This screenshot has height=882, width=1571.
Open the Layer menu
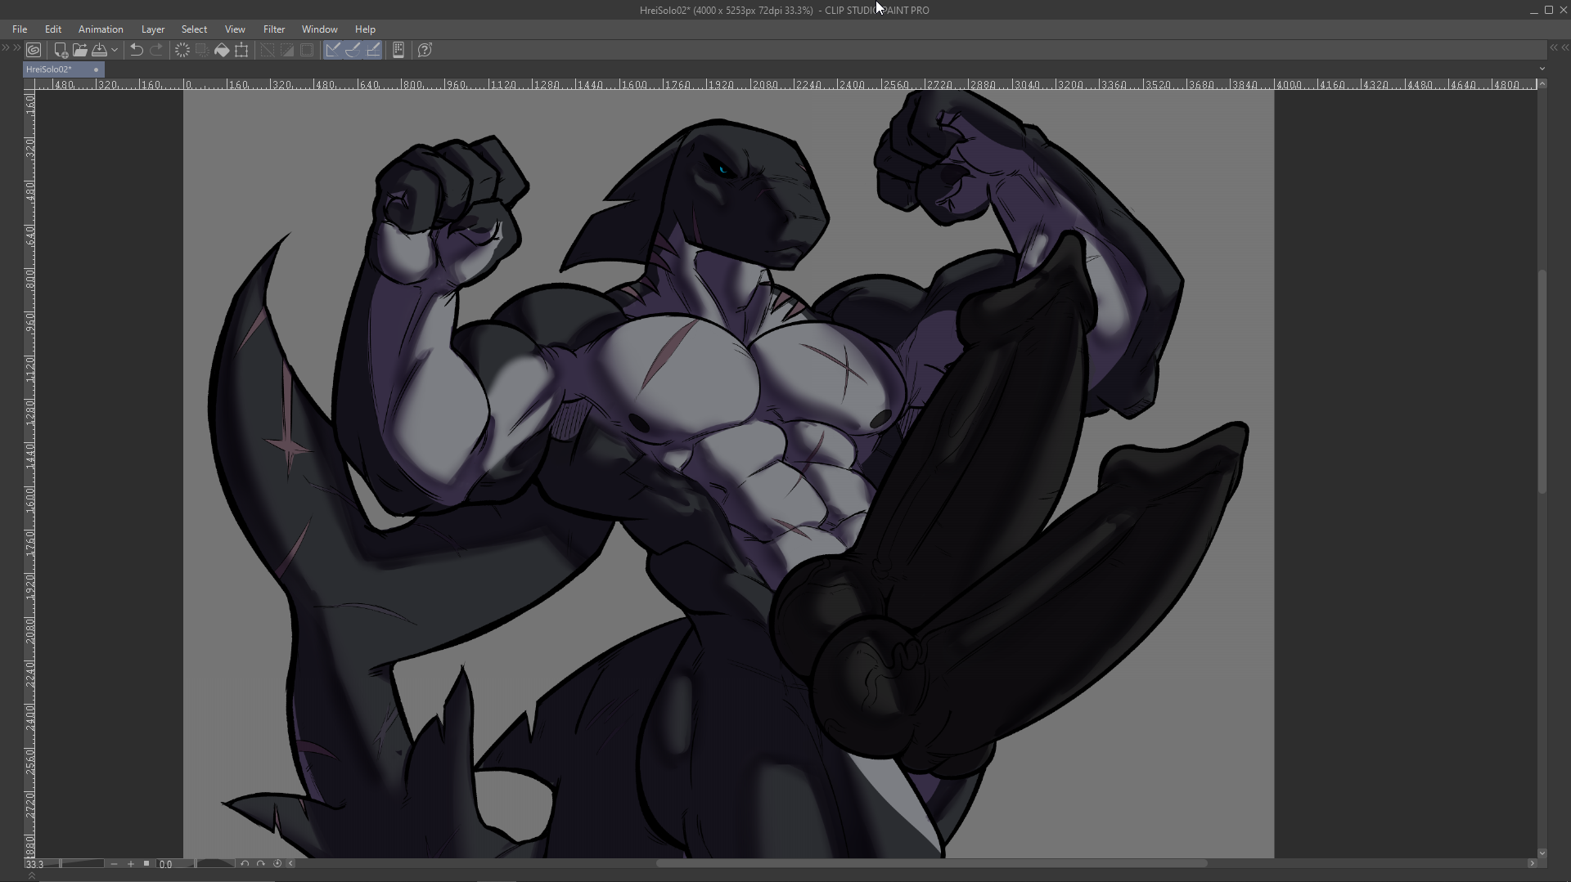[152, 29]
